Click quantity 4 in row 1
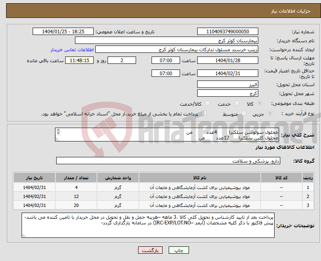 [x=76, y=187]
